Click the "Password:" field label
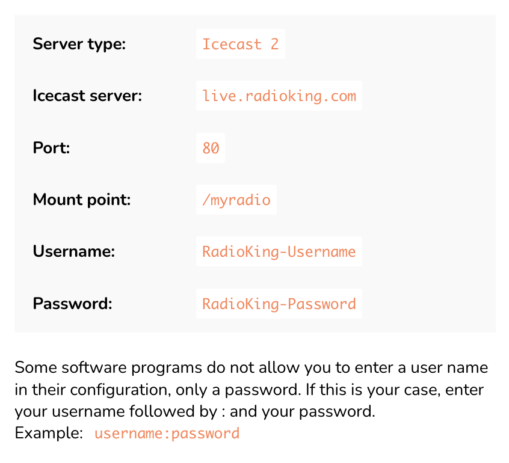Image resolution: width=509 pixels, height=463 pixels. click(x=72, y=304)
